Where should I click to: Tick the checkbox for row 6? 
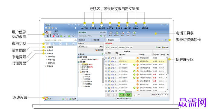coord(106,74)
